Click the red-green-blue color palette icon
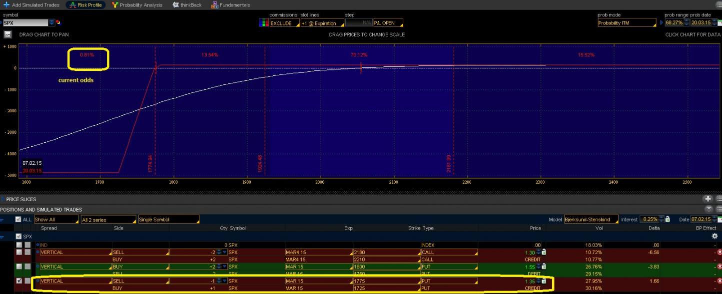The height and width of the screenshot is (294, 722). [x=264, y=23]
